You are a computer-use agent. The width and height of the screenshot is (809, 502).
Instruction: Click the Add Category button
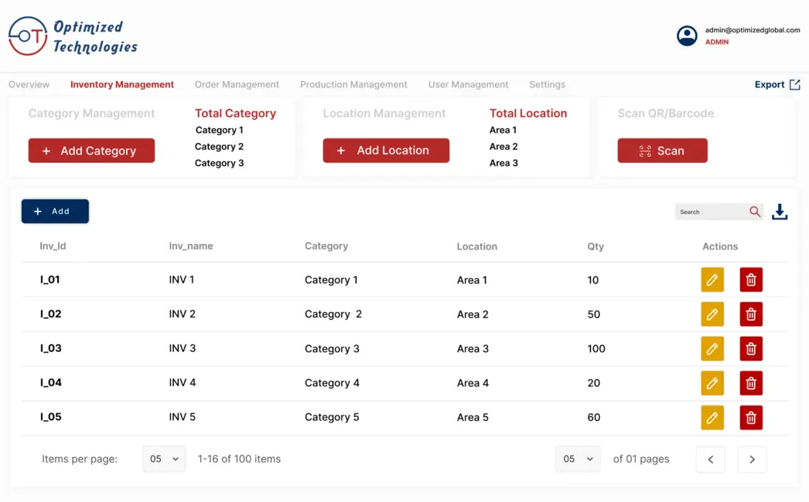pos(91,151)
